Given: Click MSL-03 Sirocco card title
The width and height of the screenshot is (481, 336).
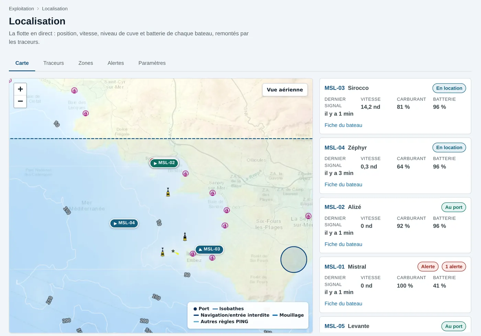Looking at the screenshot, I should [347, 88].
